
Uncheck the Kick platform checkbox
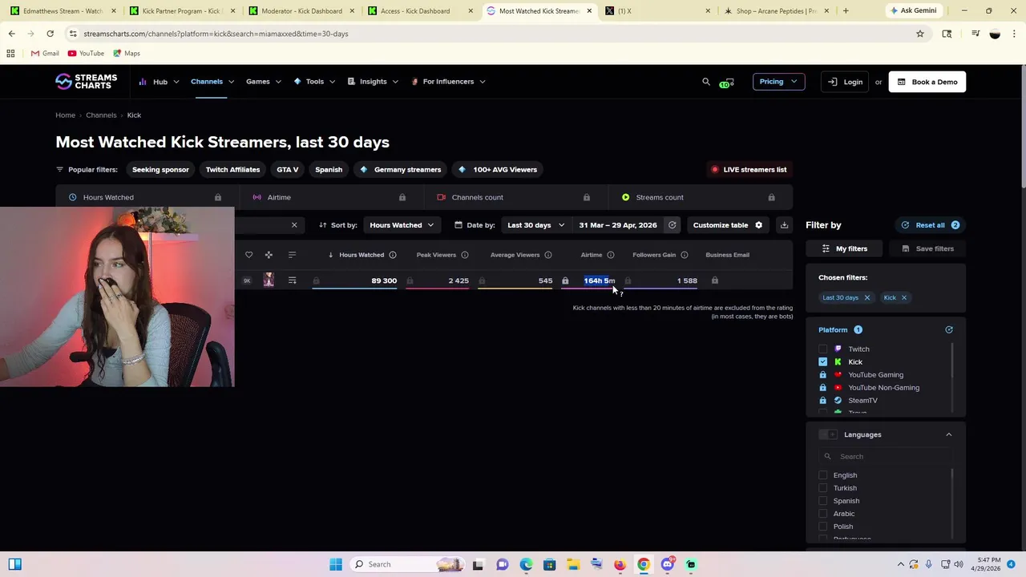coord(823,362)
